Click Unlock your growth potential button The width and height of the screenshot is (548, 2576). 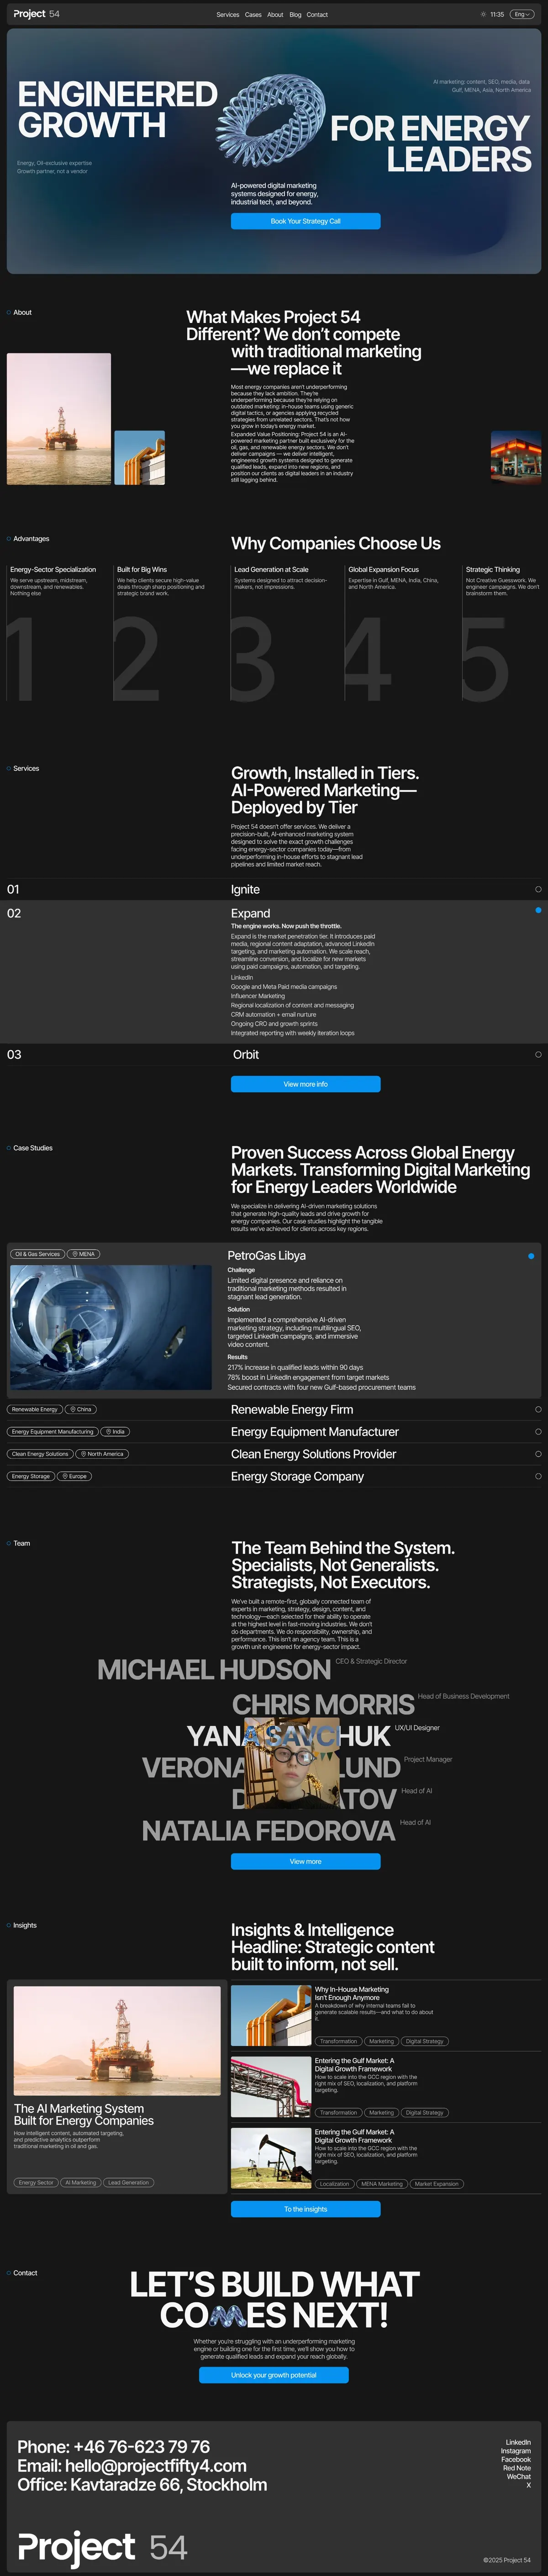[x=274, y=2375]
